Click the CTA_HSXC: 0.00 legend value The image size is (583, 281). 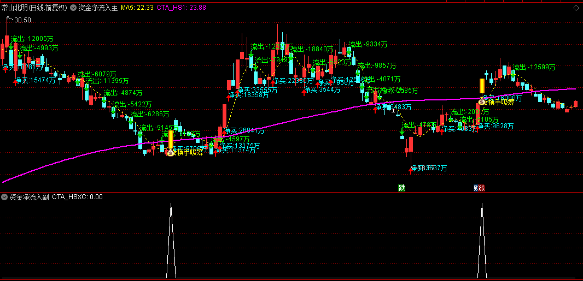coord(77,197)
